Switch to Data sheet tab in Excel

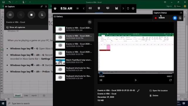tap(26, 95)
